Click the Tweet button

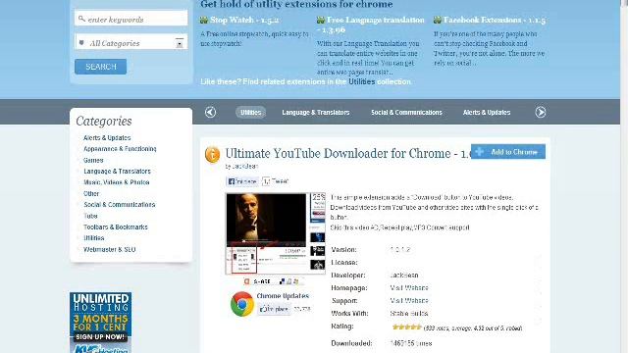pyautogui.click(x=275, y=181)
